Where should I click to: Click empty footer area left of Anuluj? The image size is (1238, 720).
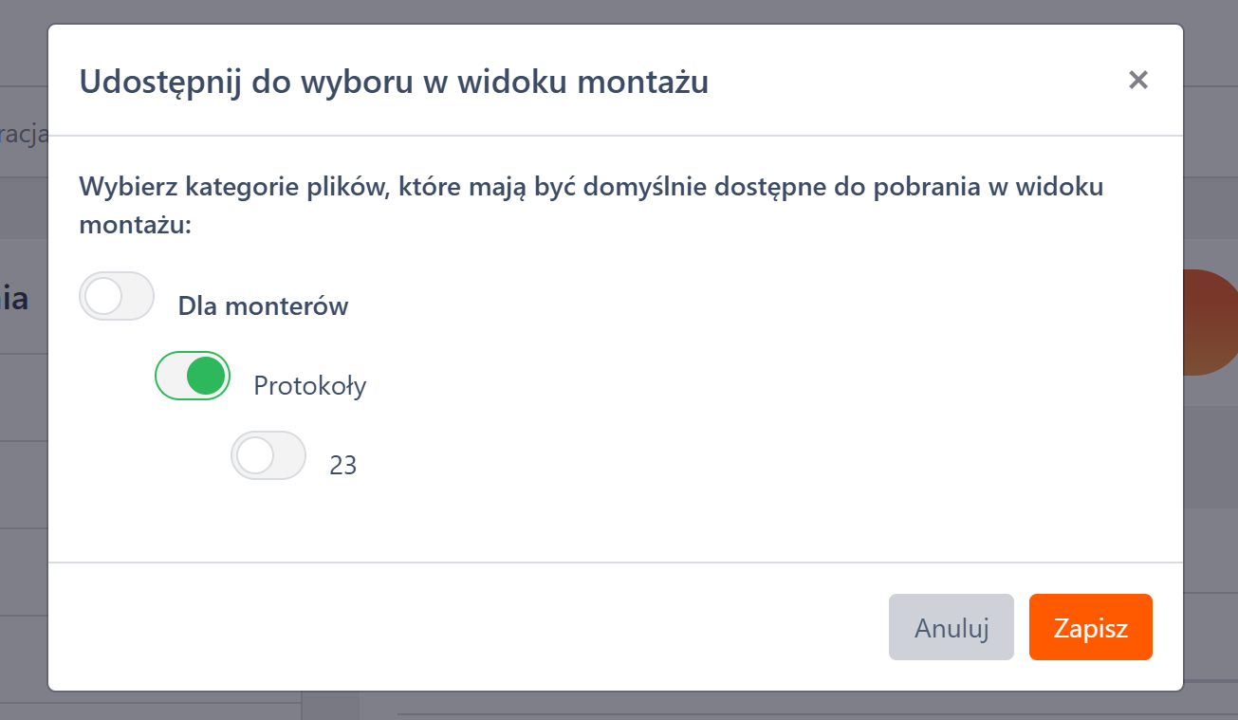(x=474, y=627)
